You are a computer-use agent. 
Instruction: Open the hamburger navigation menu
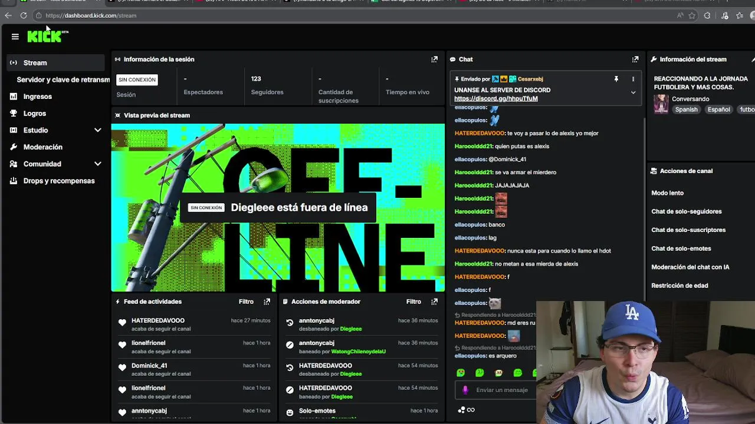15,37
